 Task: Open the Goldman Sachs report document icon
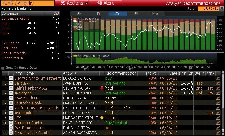click(11, 123)
